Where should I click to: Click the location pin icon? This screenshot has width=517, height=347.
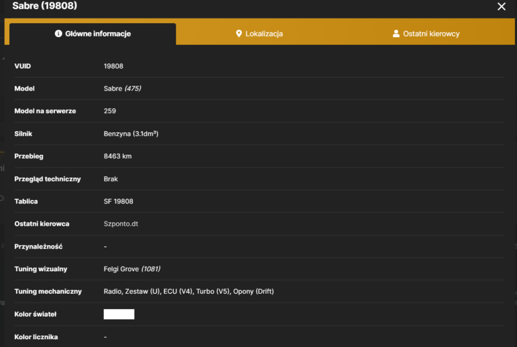(239, 34)
